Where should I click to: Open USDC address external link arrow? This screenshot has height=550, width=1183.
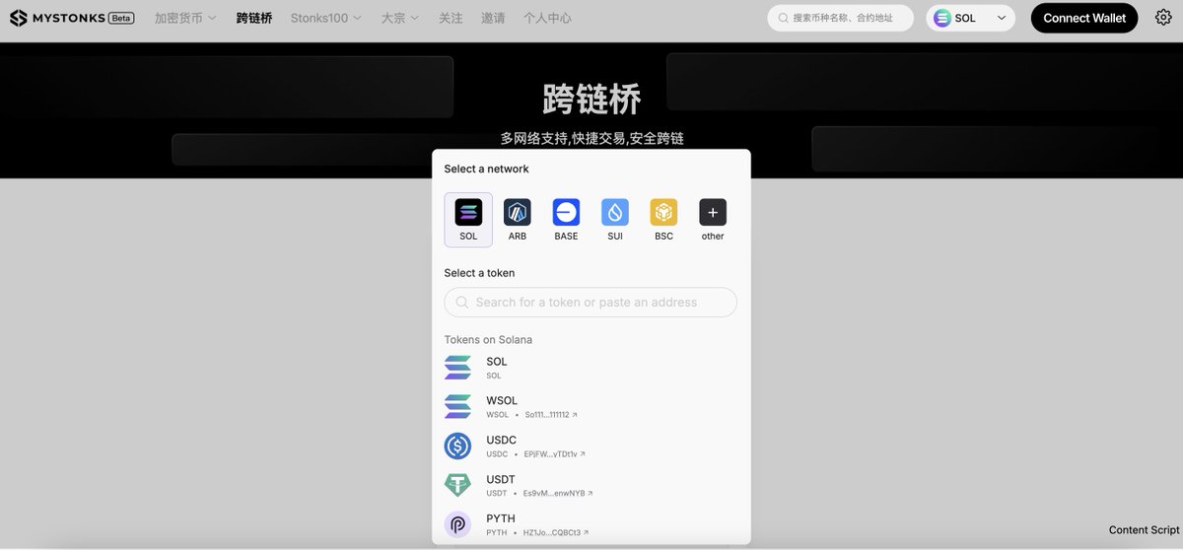point(583,454)
